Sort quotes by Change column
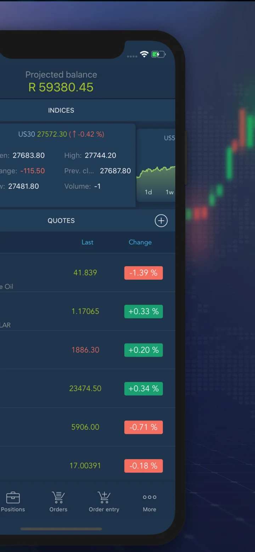 (140, 242)
